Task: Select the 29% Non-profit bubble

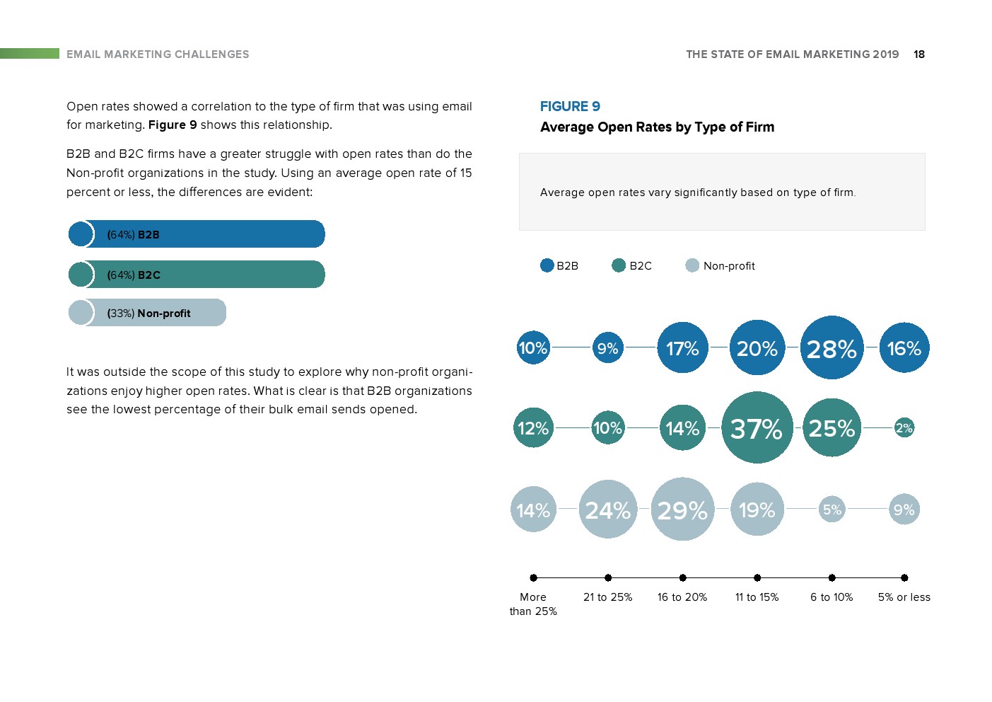Action: point(682,509)
